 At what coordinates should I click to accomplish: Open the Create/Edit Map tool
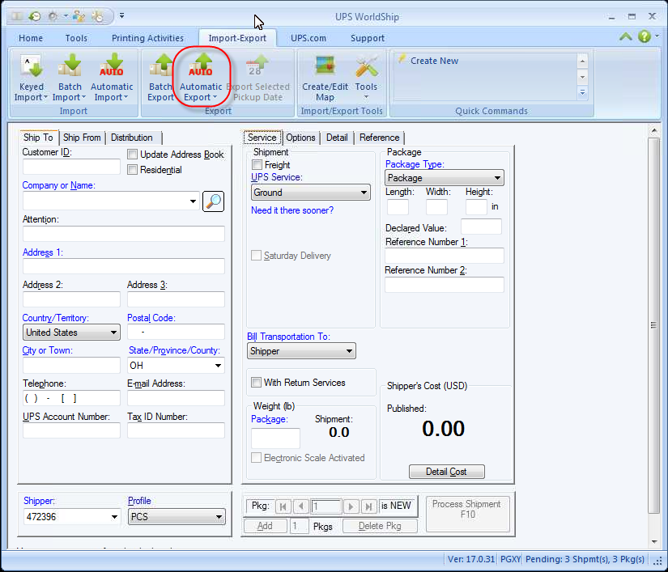click(x=325, y=78)
